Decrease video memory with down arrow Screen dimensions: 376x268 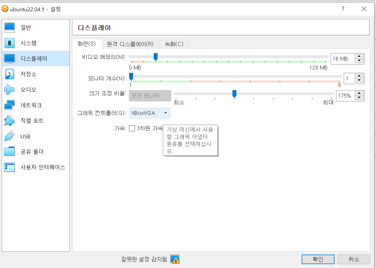359,61
